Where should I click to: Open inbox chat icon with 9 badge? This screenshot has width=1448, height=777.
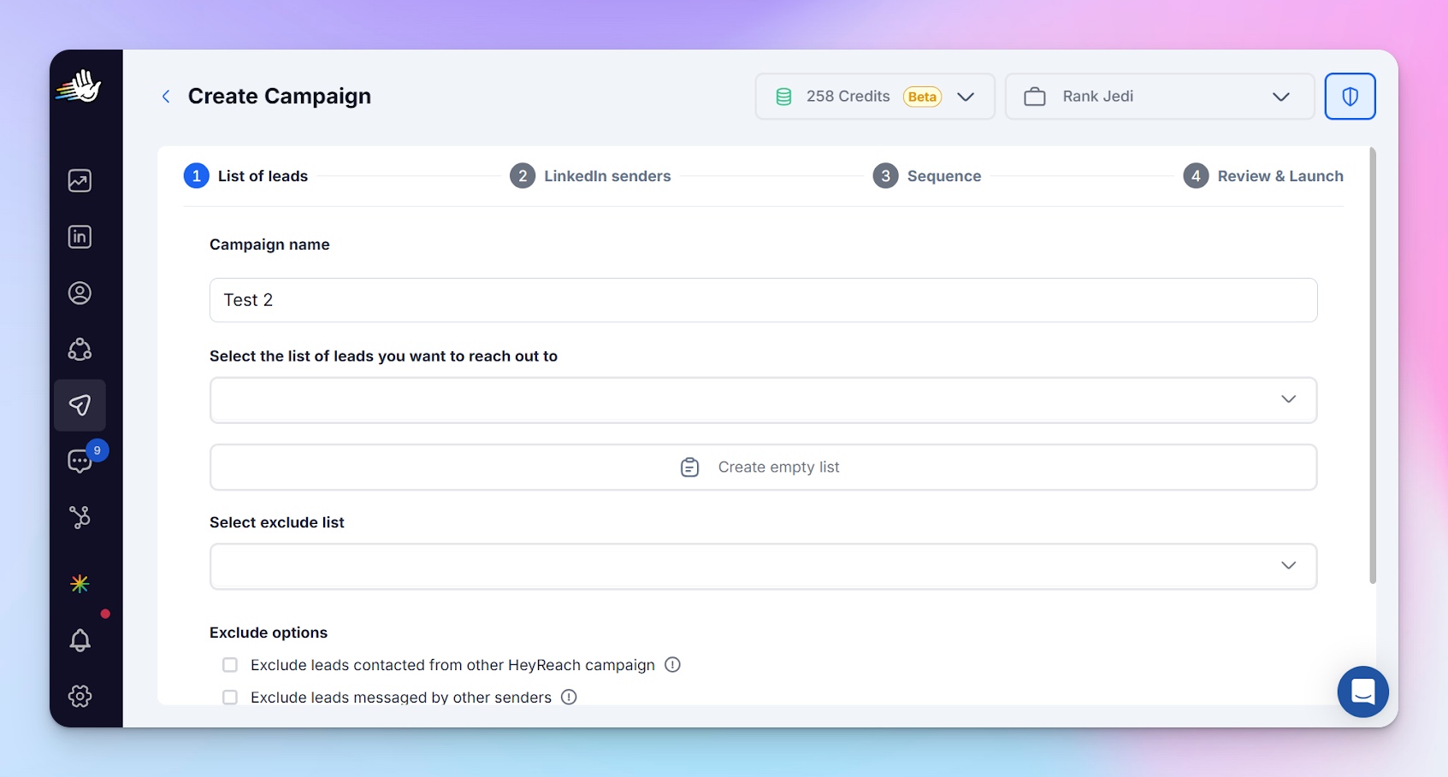(80, 462)
